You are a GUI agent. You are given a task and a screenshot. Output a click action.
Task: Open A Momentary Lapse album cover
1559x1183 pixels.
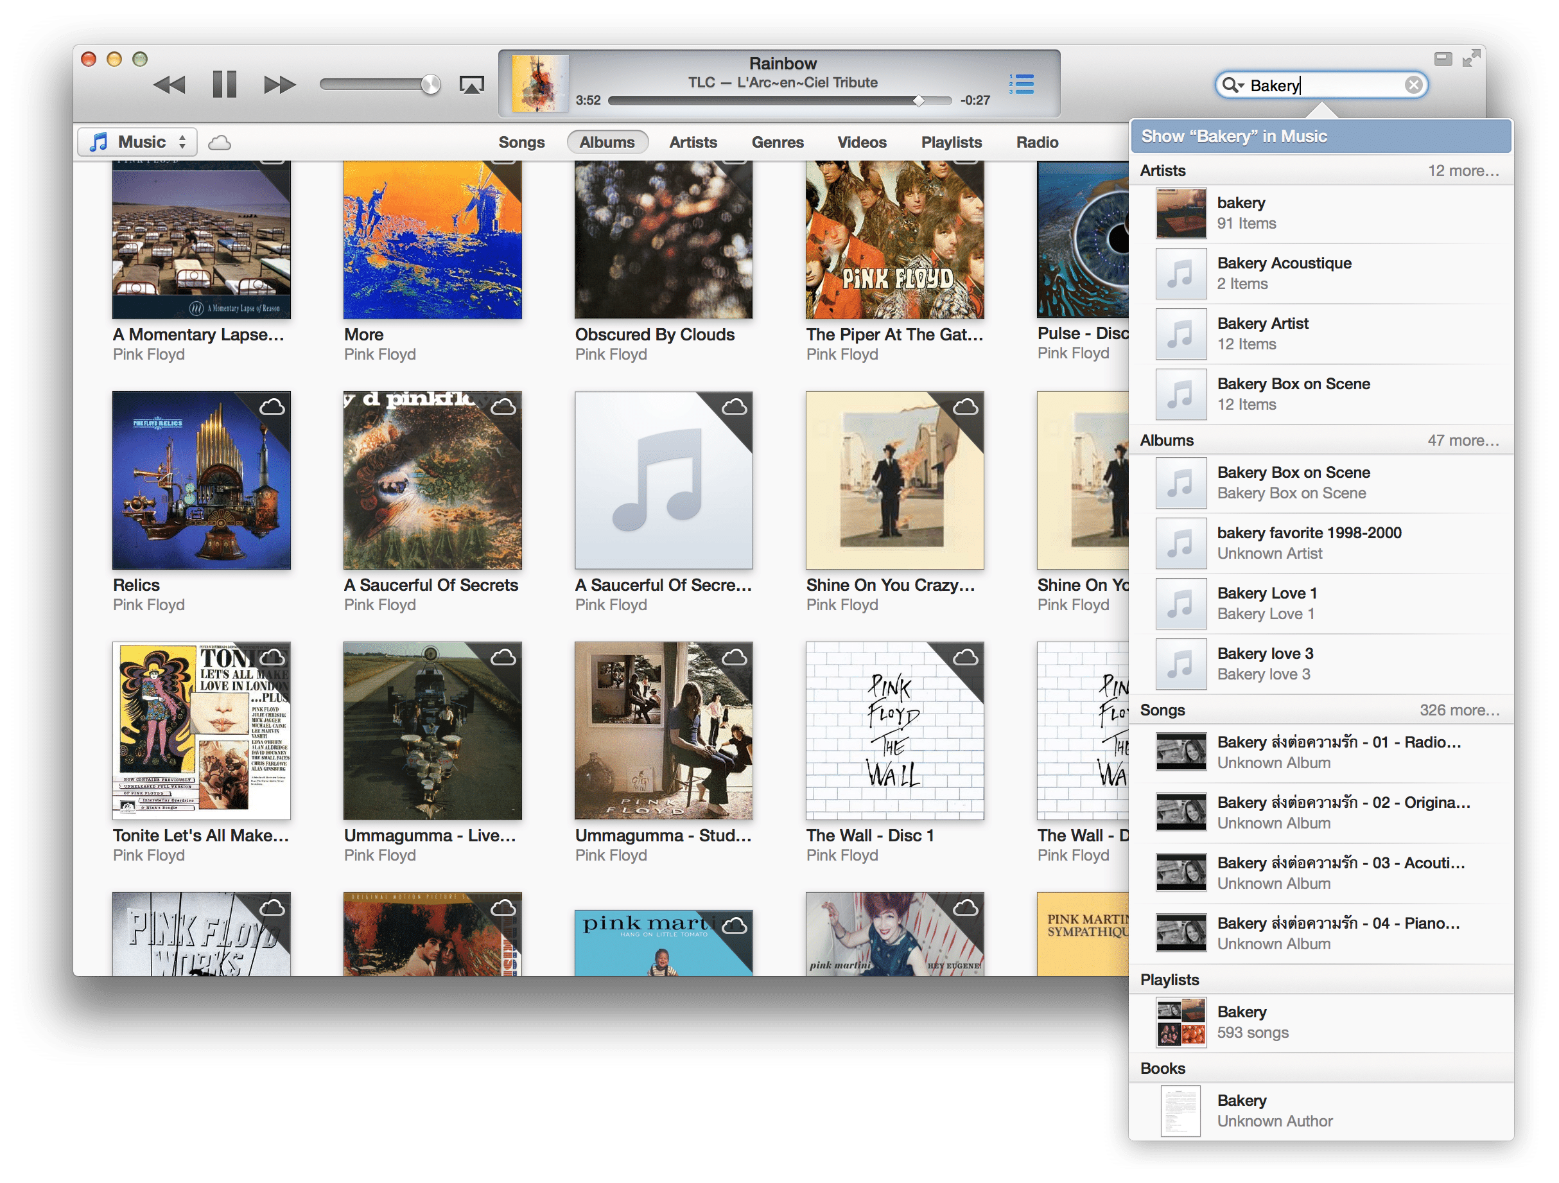[x=202, y=240]
